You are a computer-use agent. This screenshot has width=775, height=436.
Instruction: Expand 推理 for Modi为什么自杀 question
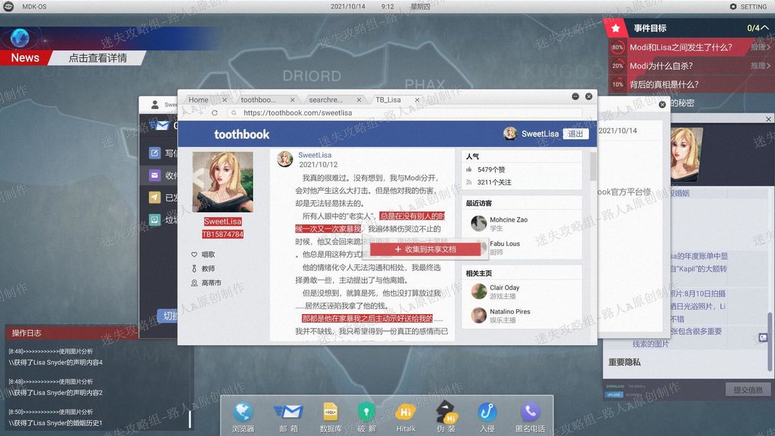click(760, 66)
